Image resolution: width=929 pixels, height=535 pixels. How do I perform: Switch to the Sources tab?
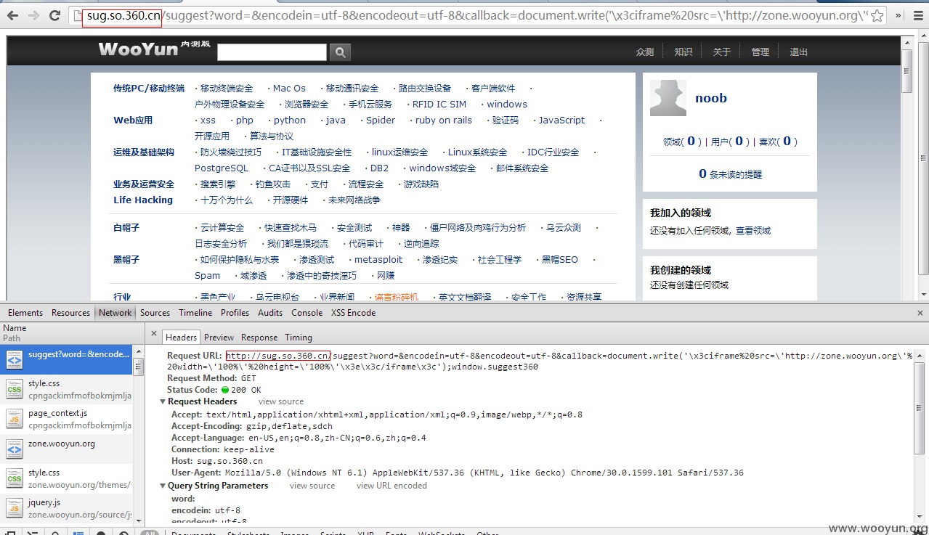[155, 313]
